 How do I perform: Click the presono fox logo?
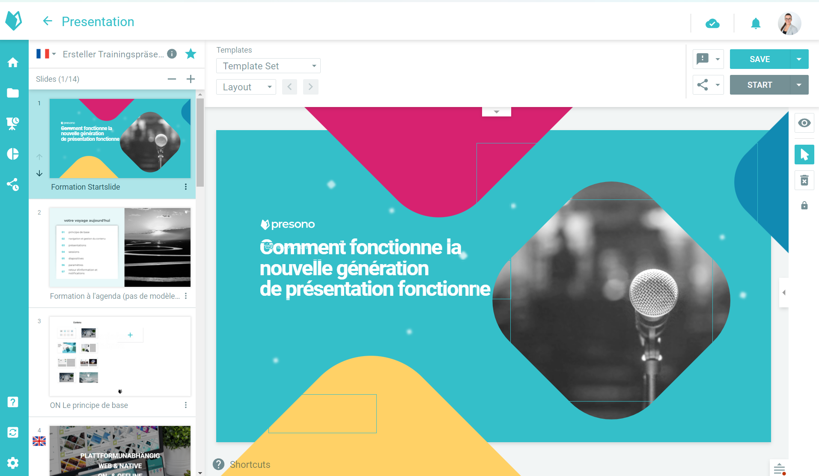click(x=14, y=21)
